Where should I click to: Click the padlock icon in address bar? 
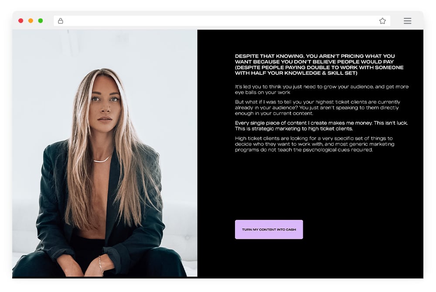pyautogui.click(x=60, y=21)
